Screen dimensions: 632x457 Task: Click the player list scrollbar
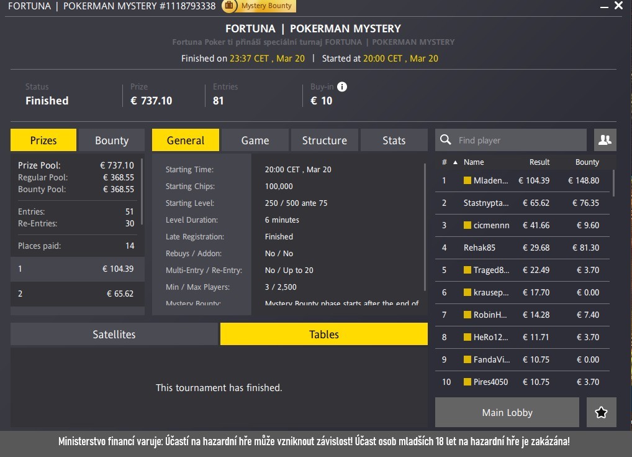tap(613, 183)
